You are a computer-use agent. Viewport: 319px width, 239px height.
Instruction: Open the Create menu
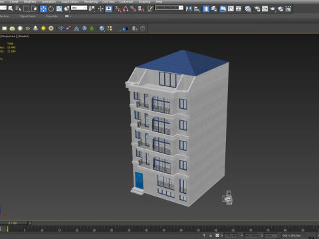[x=14, y=1]
